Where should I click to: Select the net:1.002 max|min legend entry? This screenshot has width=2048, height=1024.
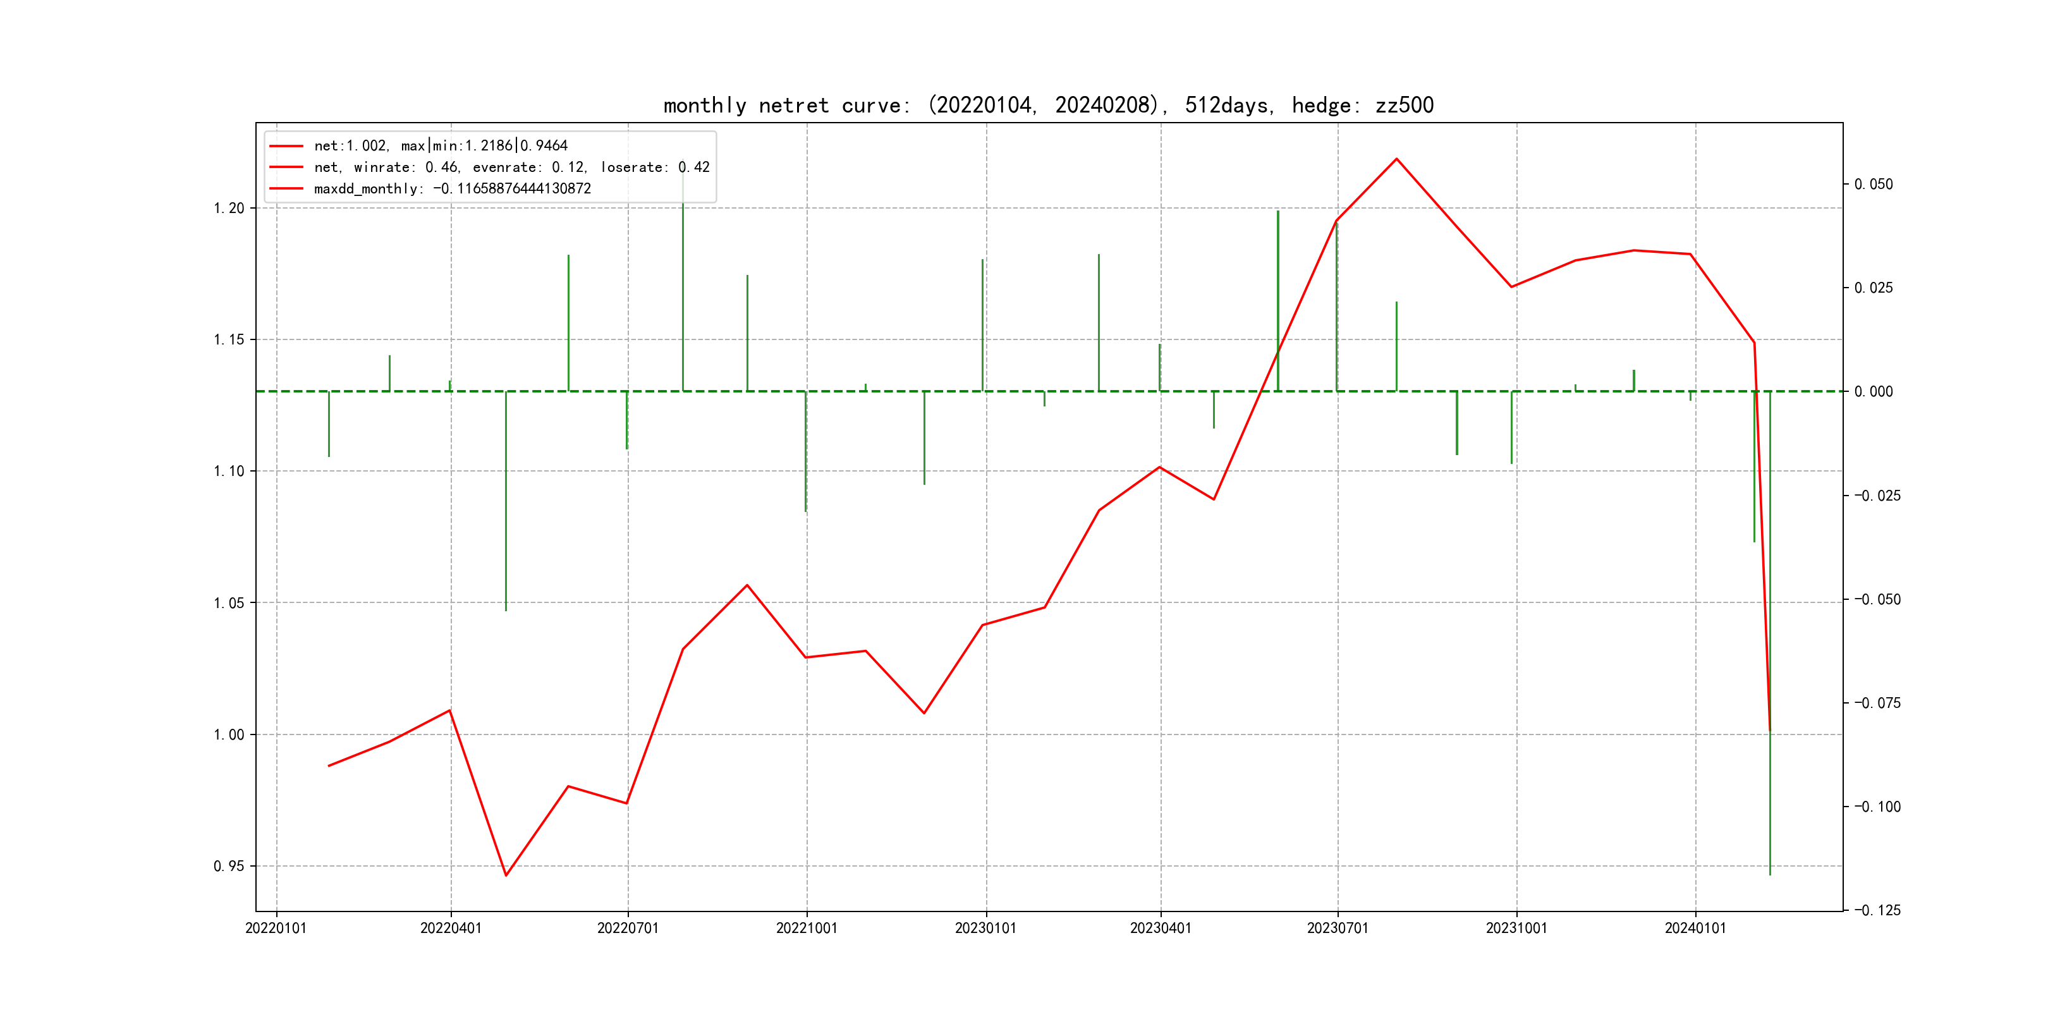coord(441,145)
